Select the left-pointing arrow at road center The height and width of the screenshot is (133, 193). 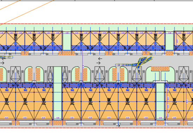pos(100,59)
